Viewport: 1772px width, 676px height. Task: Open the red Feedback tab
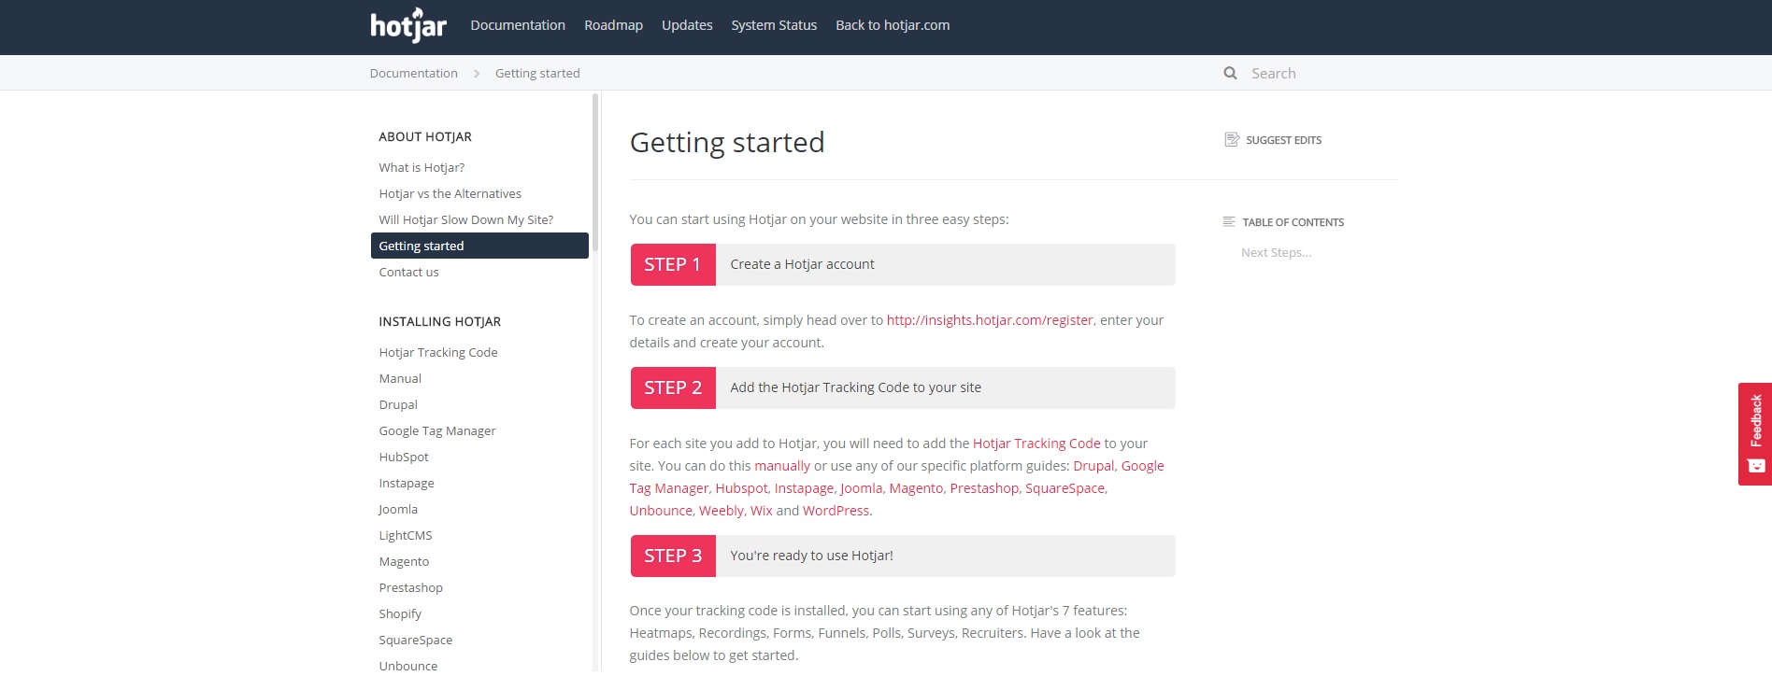(x=1755, y=434)
